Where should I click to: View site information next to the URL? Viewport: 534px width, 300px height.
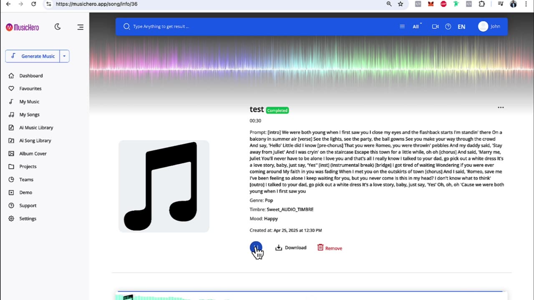[x=48, y=4]
